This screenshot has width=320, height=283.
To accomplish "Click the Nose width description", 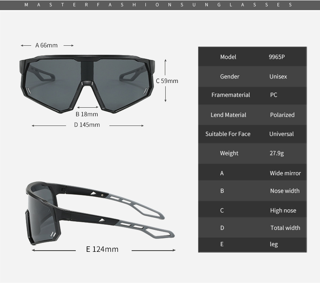I will (285, 191).
